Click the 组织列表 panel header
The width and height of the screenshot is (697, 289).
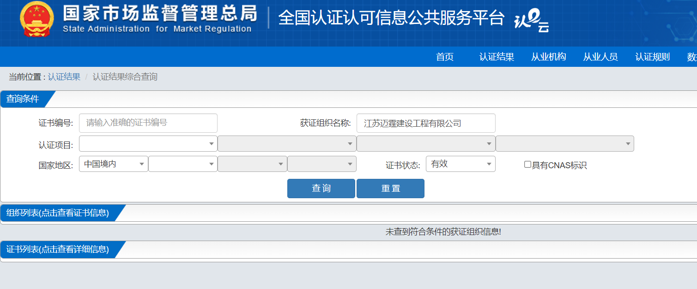click(x=58, y=213)
